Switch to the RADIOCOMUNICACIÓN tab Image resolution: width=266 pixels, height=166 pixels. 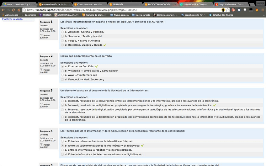tap(159, 4)
